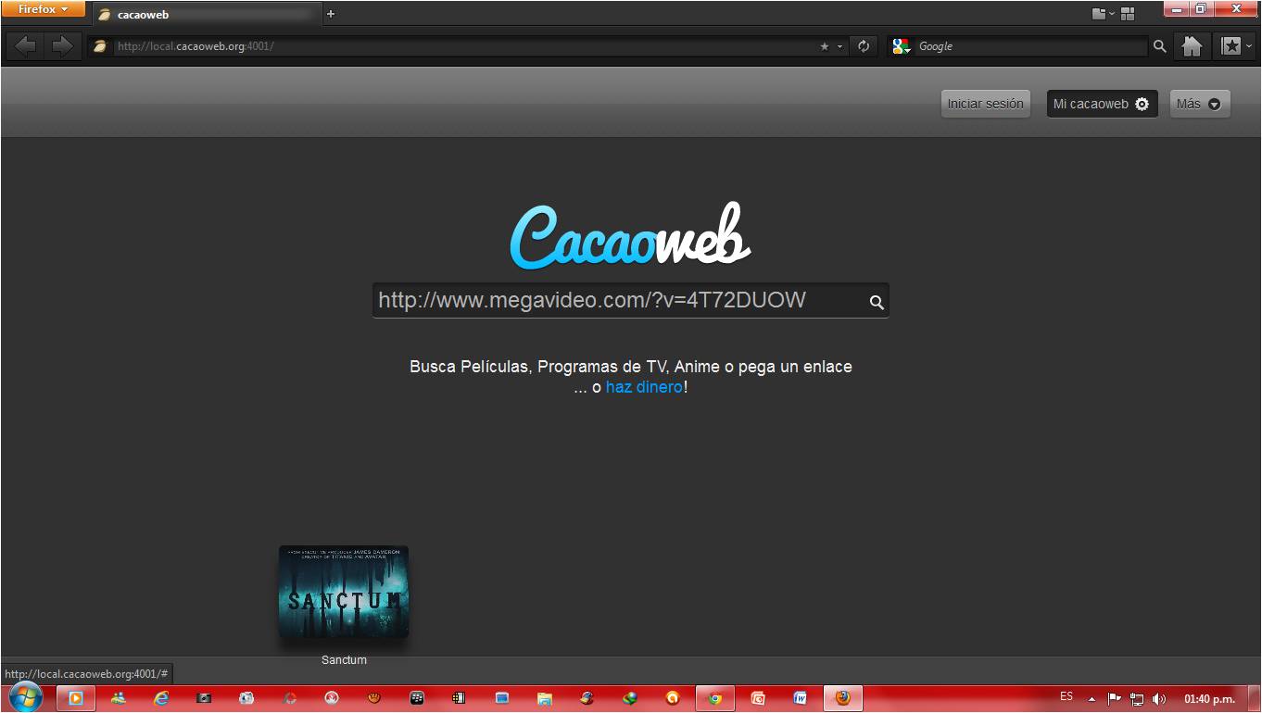Open the tab groups grid icon

point(1128,14)
